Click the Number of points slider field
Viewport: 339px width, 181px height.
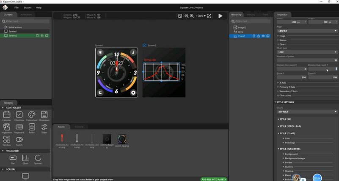pyautogui.click(x=307, y=60)
